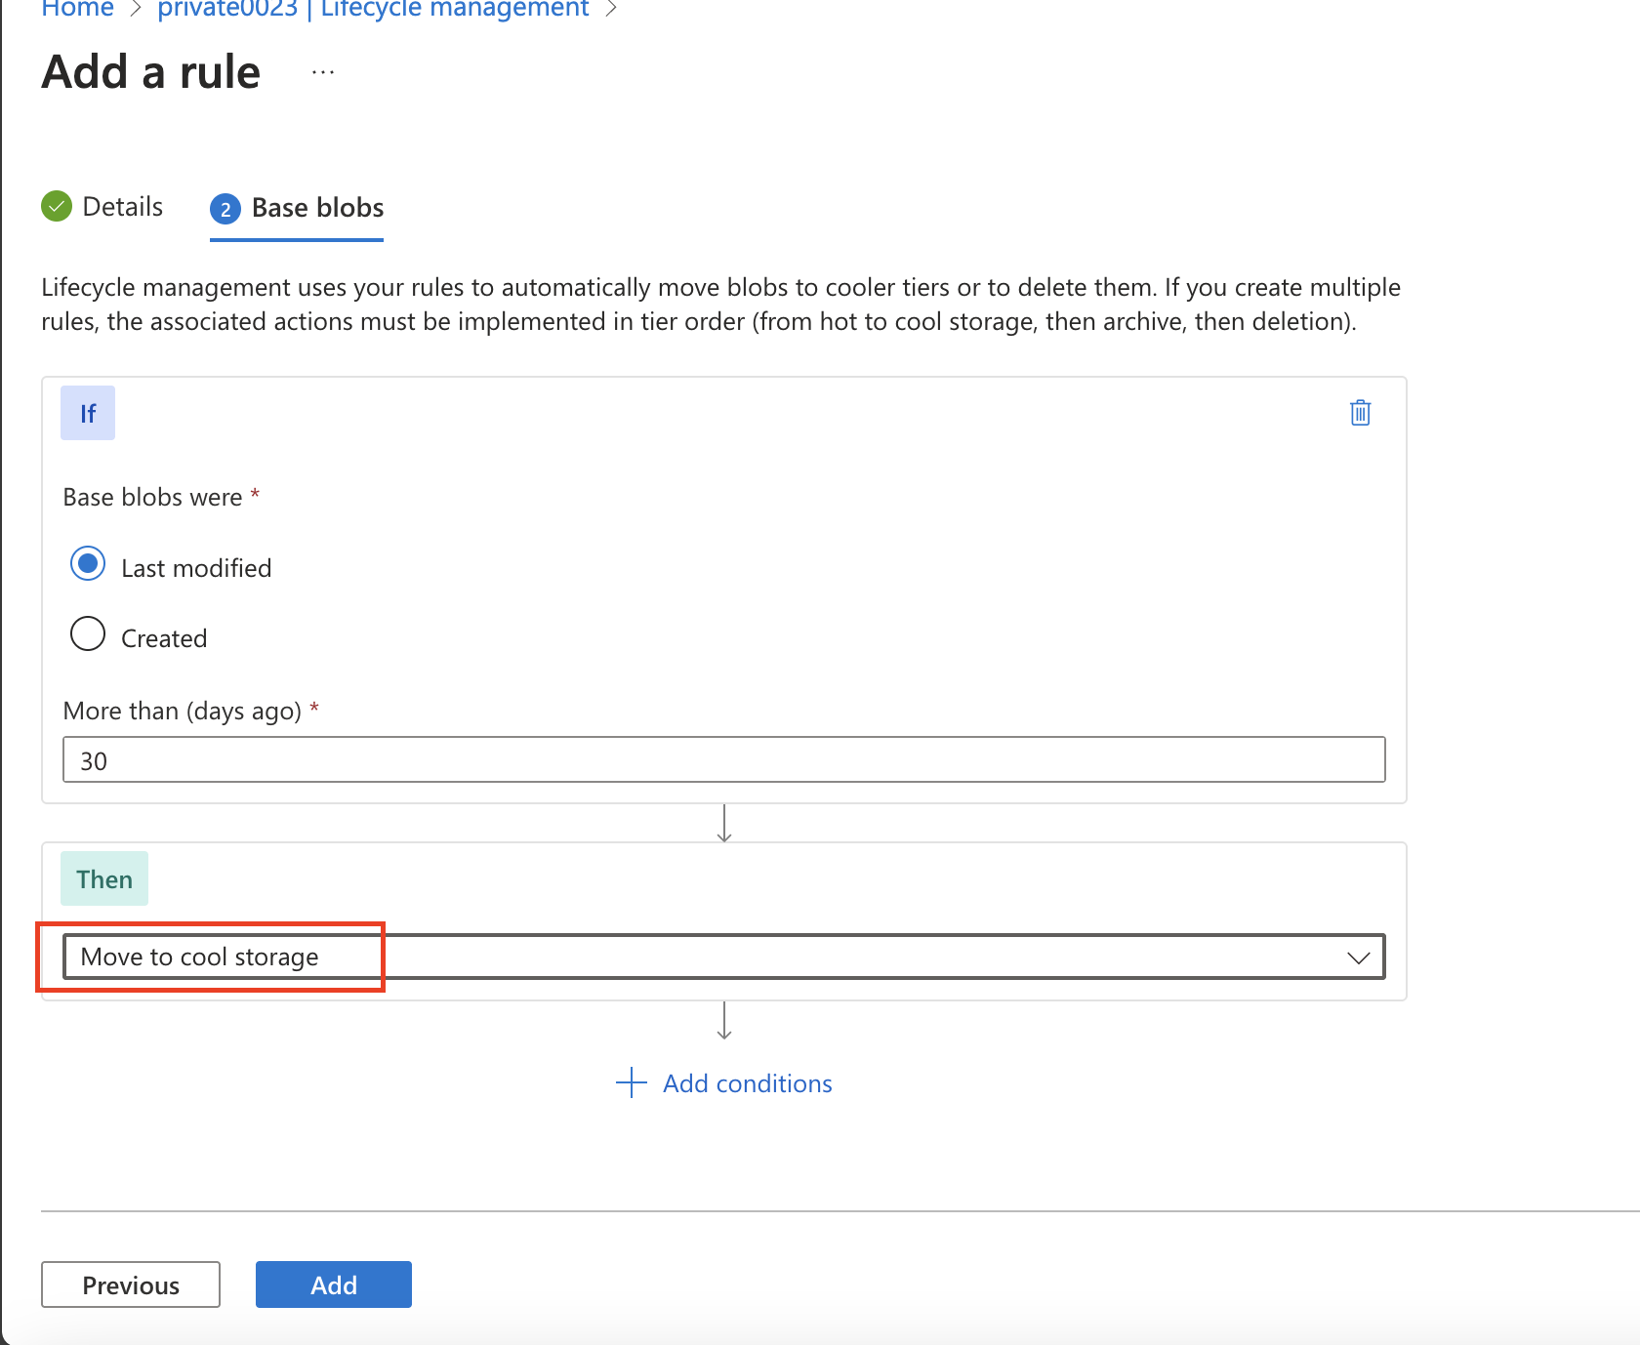The width and height of the screenshot is (1640, 1345).
Task: Click the Base blobs were label
Action: click(152, 497)
